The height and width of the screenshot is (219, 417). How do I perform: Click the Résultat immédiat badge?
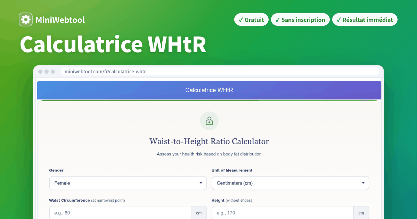365,20
